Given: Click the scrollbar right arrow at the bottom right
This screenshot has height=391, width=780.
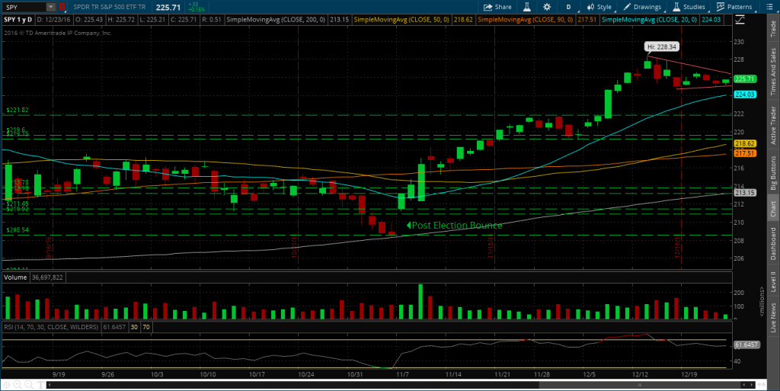Looking at the screenshot, I should coord(752,385).
